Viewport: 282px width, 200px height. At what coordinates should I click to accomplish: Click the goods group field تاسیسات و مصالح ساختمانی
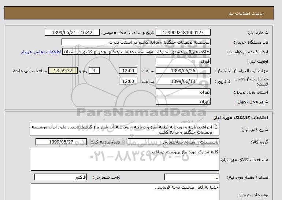pos(173,142)
